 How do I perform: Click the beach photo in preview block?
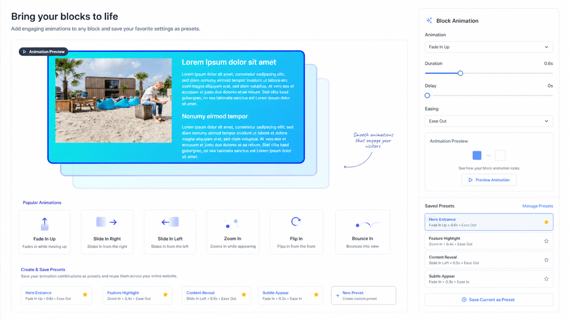(113, 100)
